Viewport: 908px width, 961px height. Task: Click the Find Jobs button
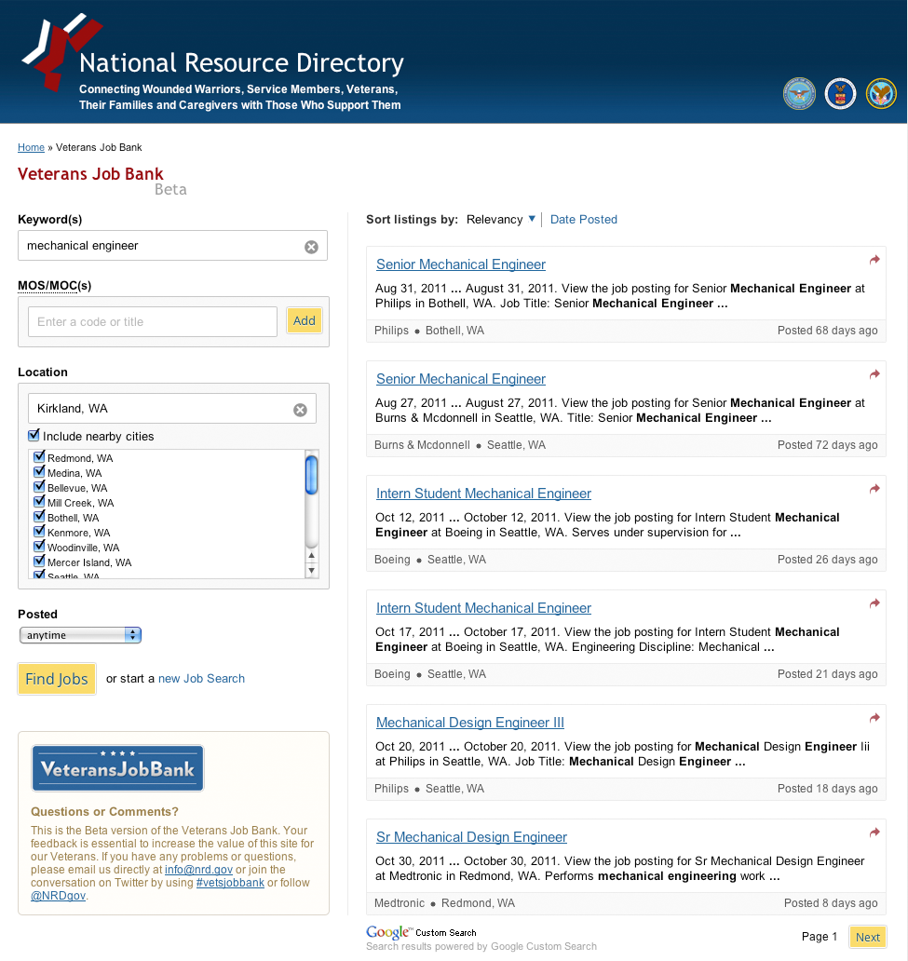57,679
